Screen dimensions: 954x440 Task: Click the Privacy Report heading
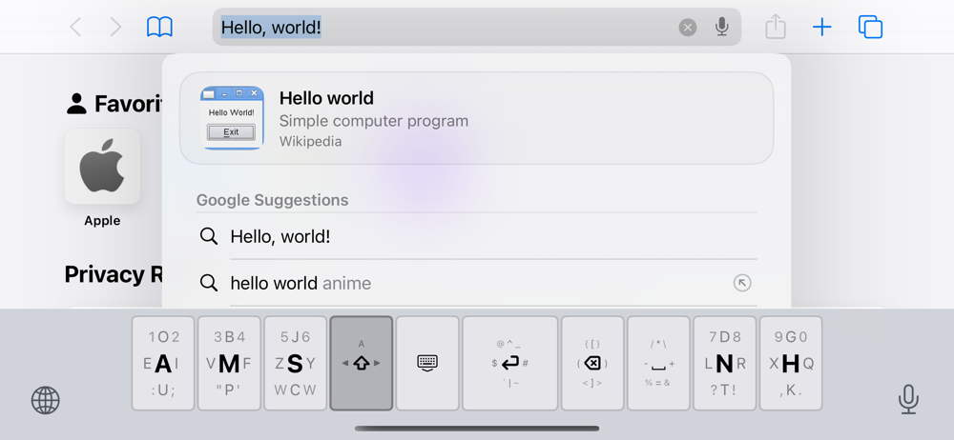[114, 274]
